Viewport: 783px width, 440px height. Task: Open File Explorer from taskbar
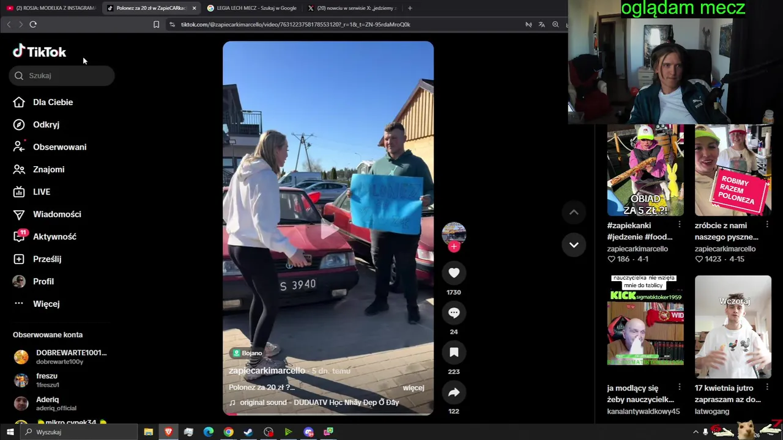coord(148,432)
